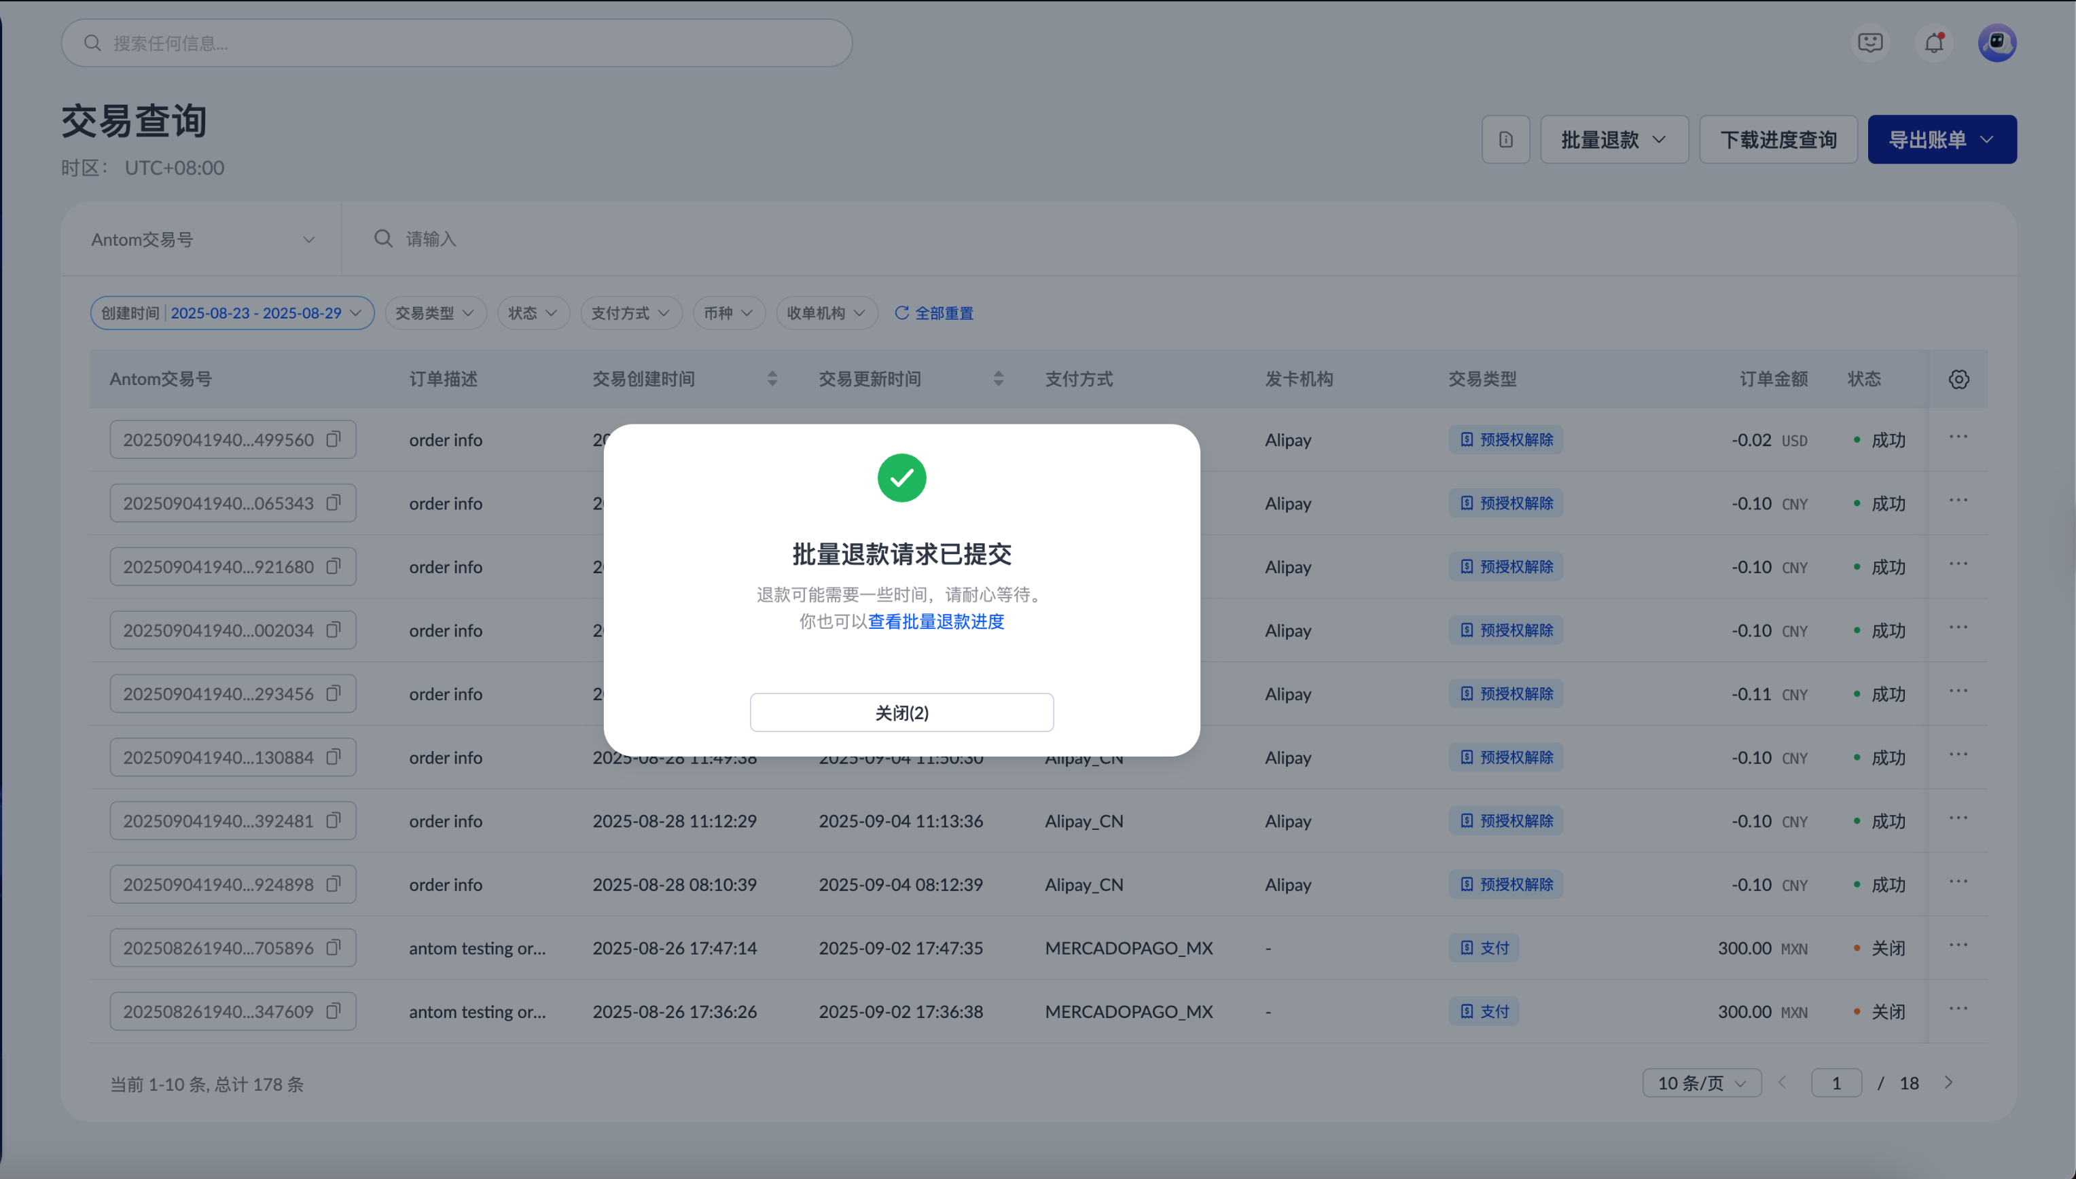2076x1179 pixels.
Task: Click the 时区 UTC+08:00 label
Action: click(x=143, y=168)
